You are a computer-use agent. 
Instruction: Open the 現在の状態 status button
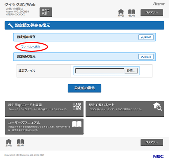point(46,12)
